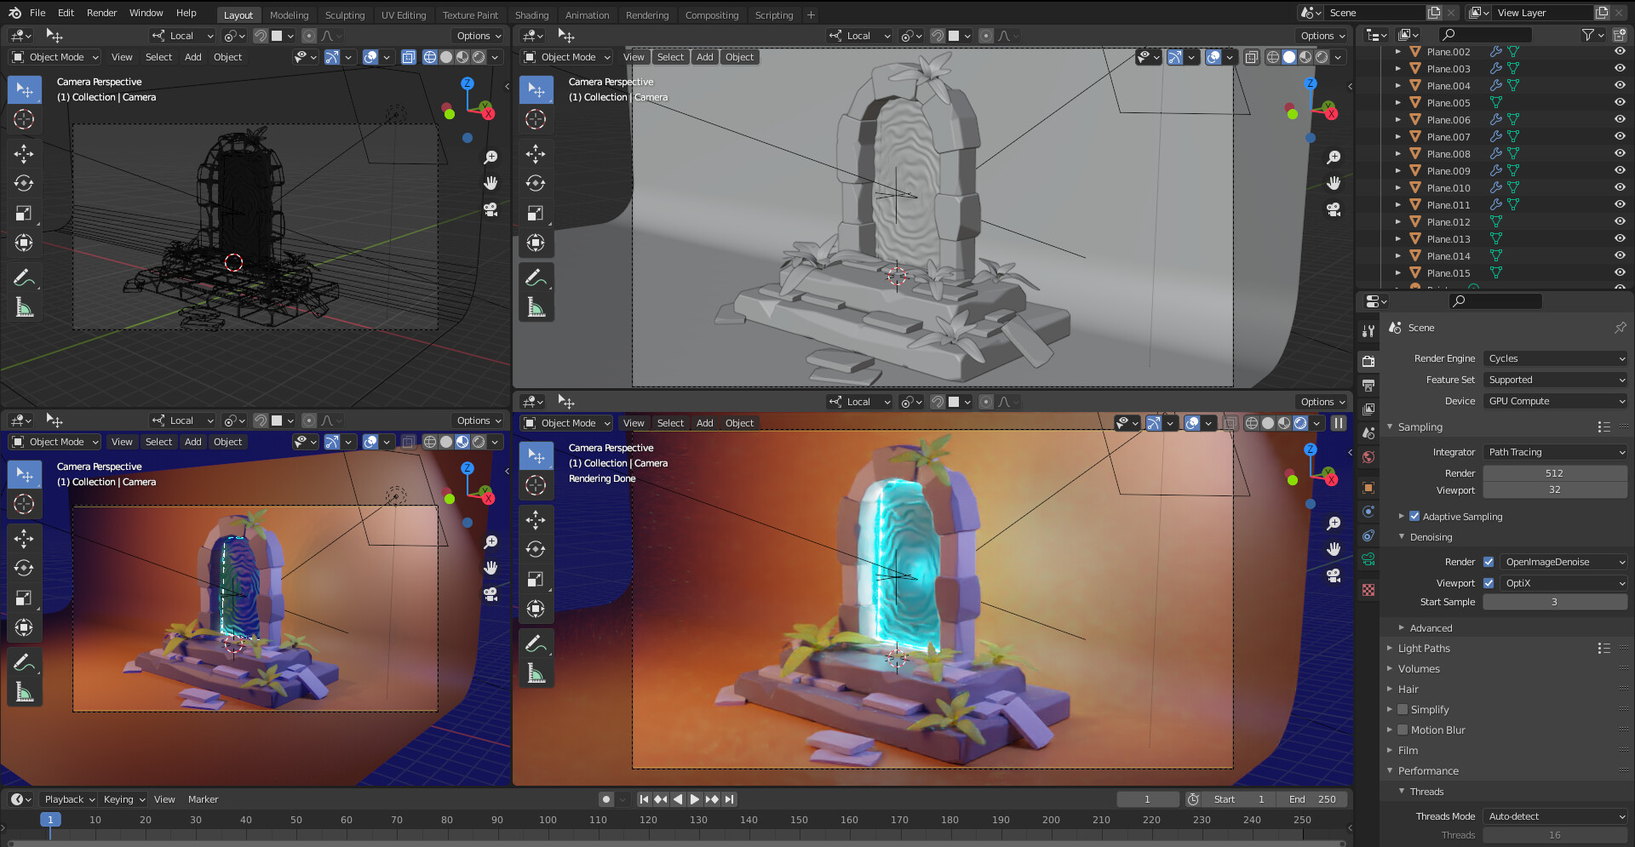Click the filter icon in the Outliner header
The width and height of the screenshot is (1635, 847).
(x=1589, y=35)
